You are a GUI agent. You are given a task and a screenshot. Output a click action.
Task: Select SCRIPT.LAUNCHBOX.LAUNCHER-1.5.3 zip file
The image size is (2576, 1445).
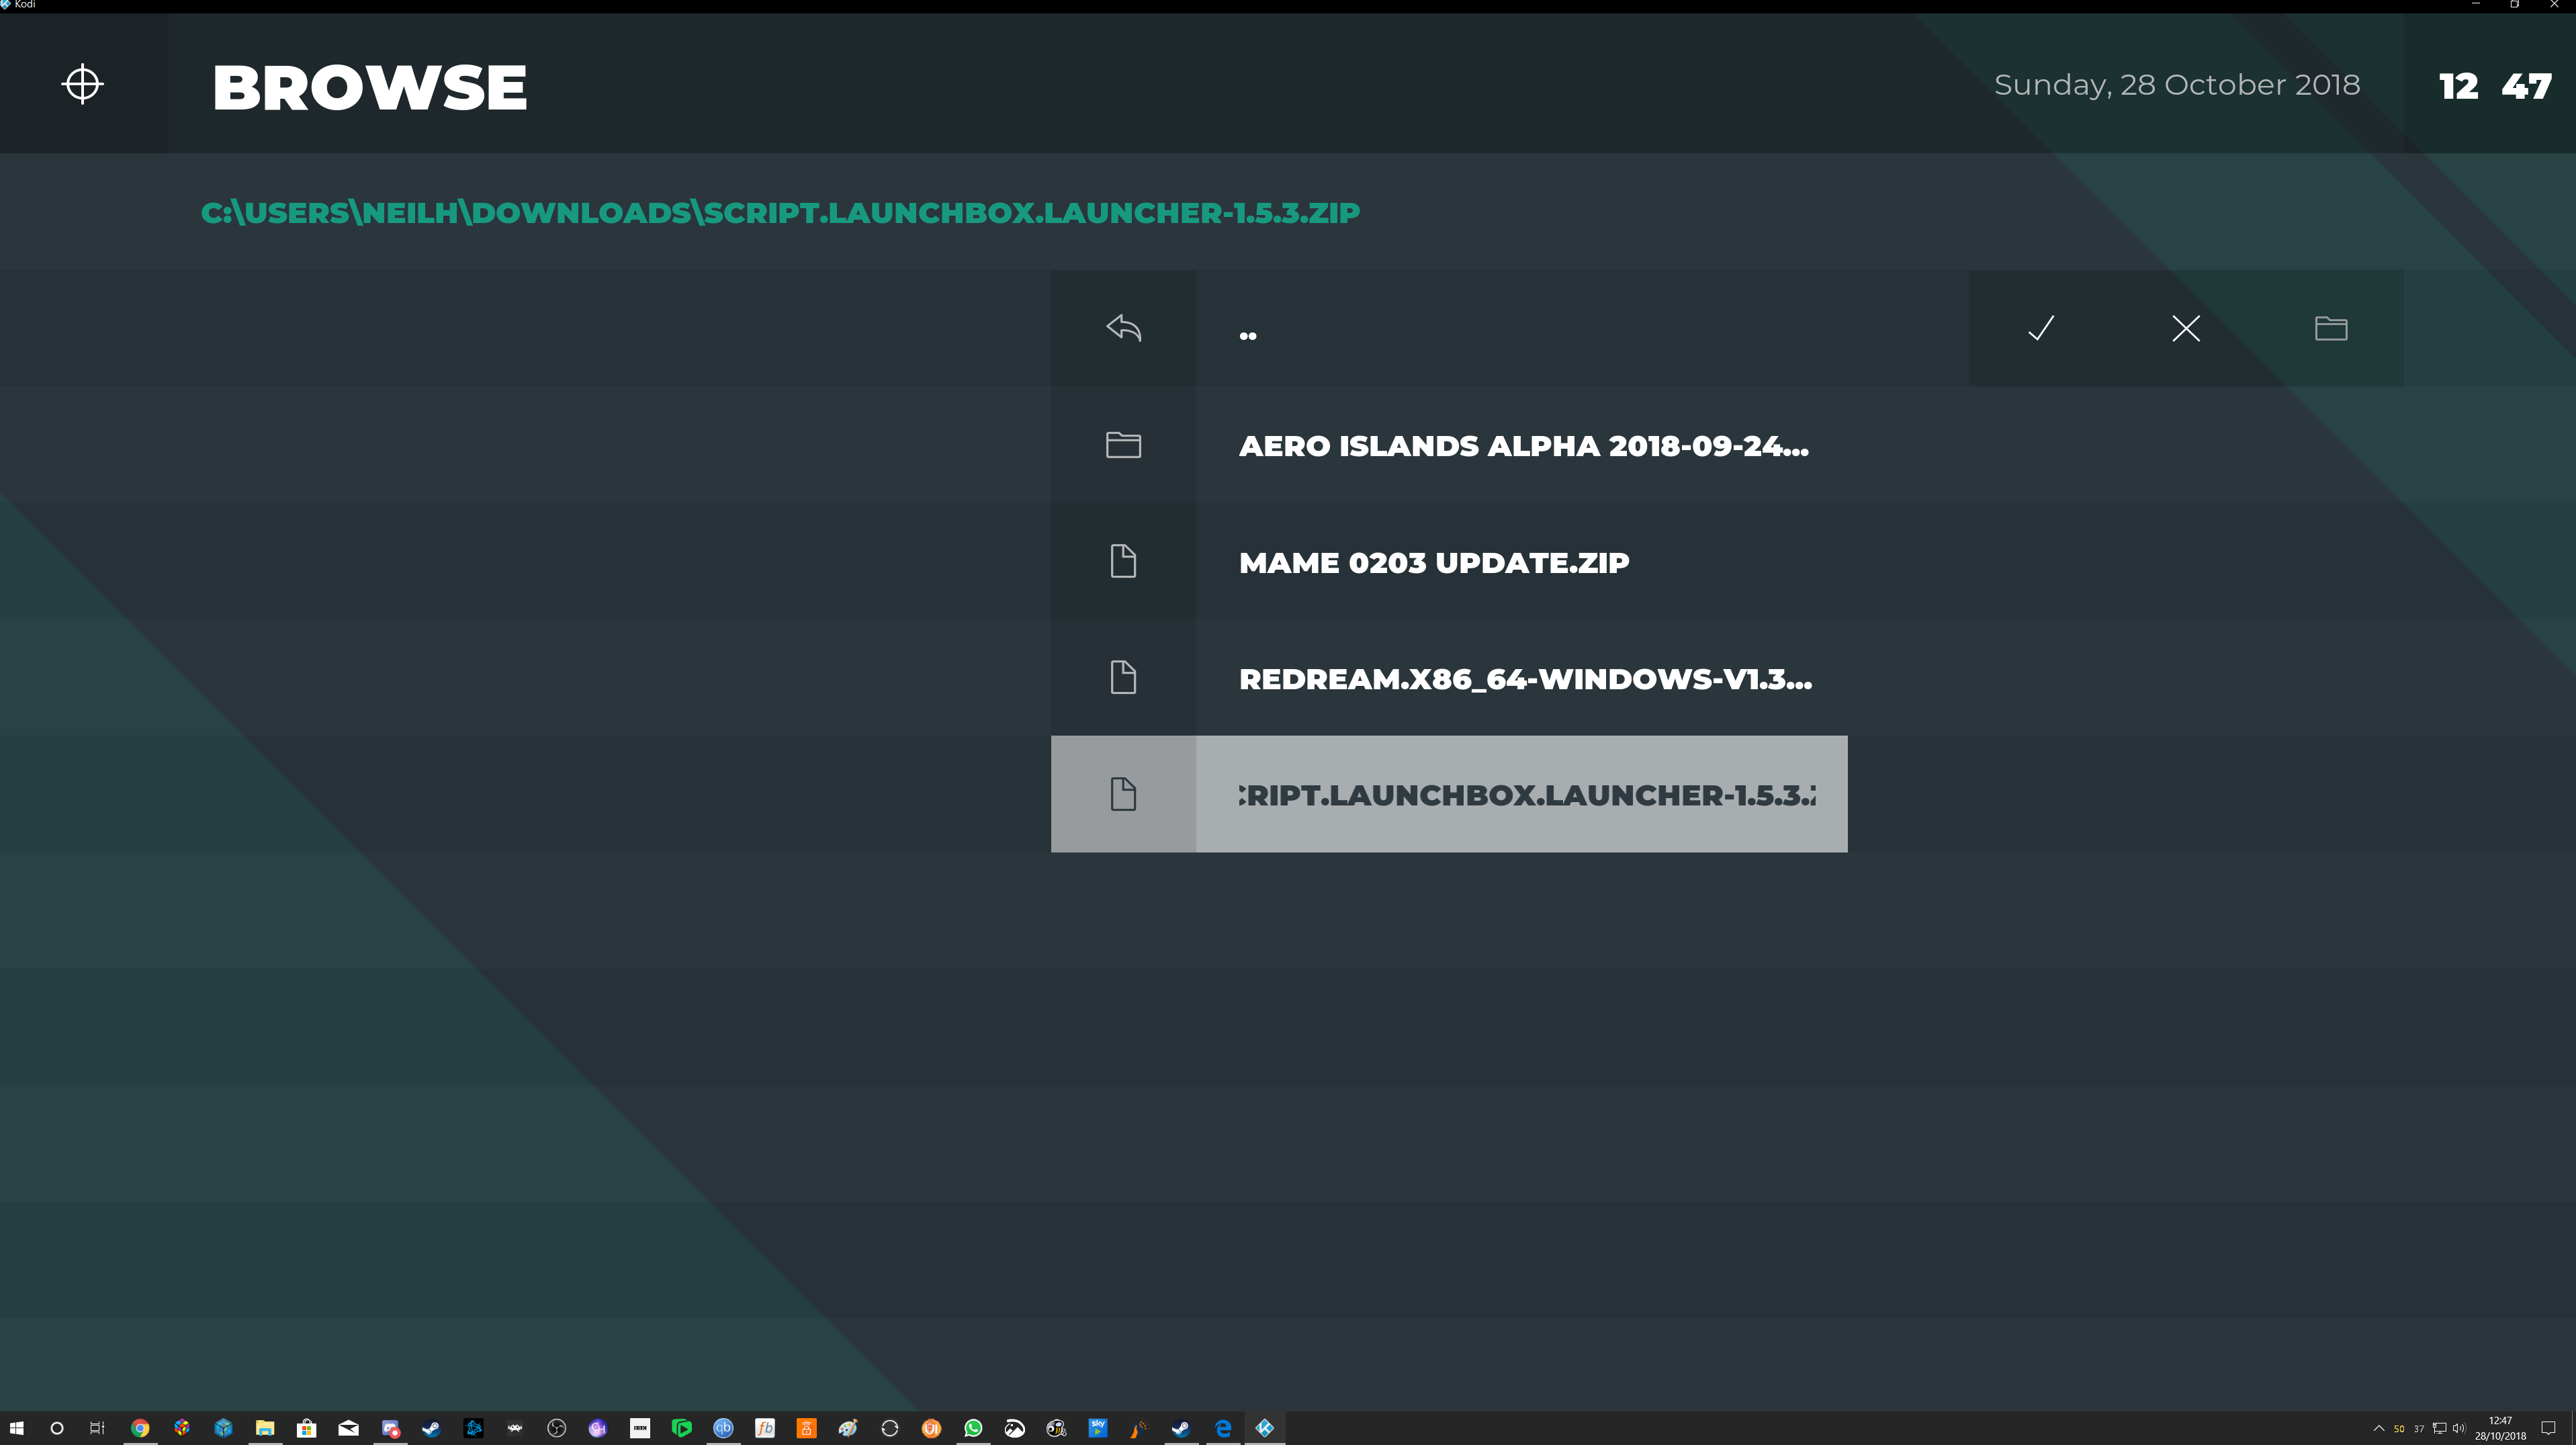[x=1449, y=794]
